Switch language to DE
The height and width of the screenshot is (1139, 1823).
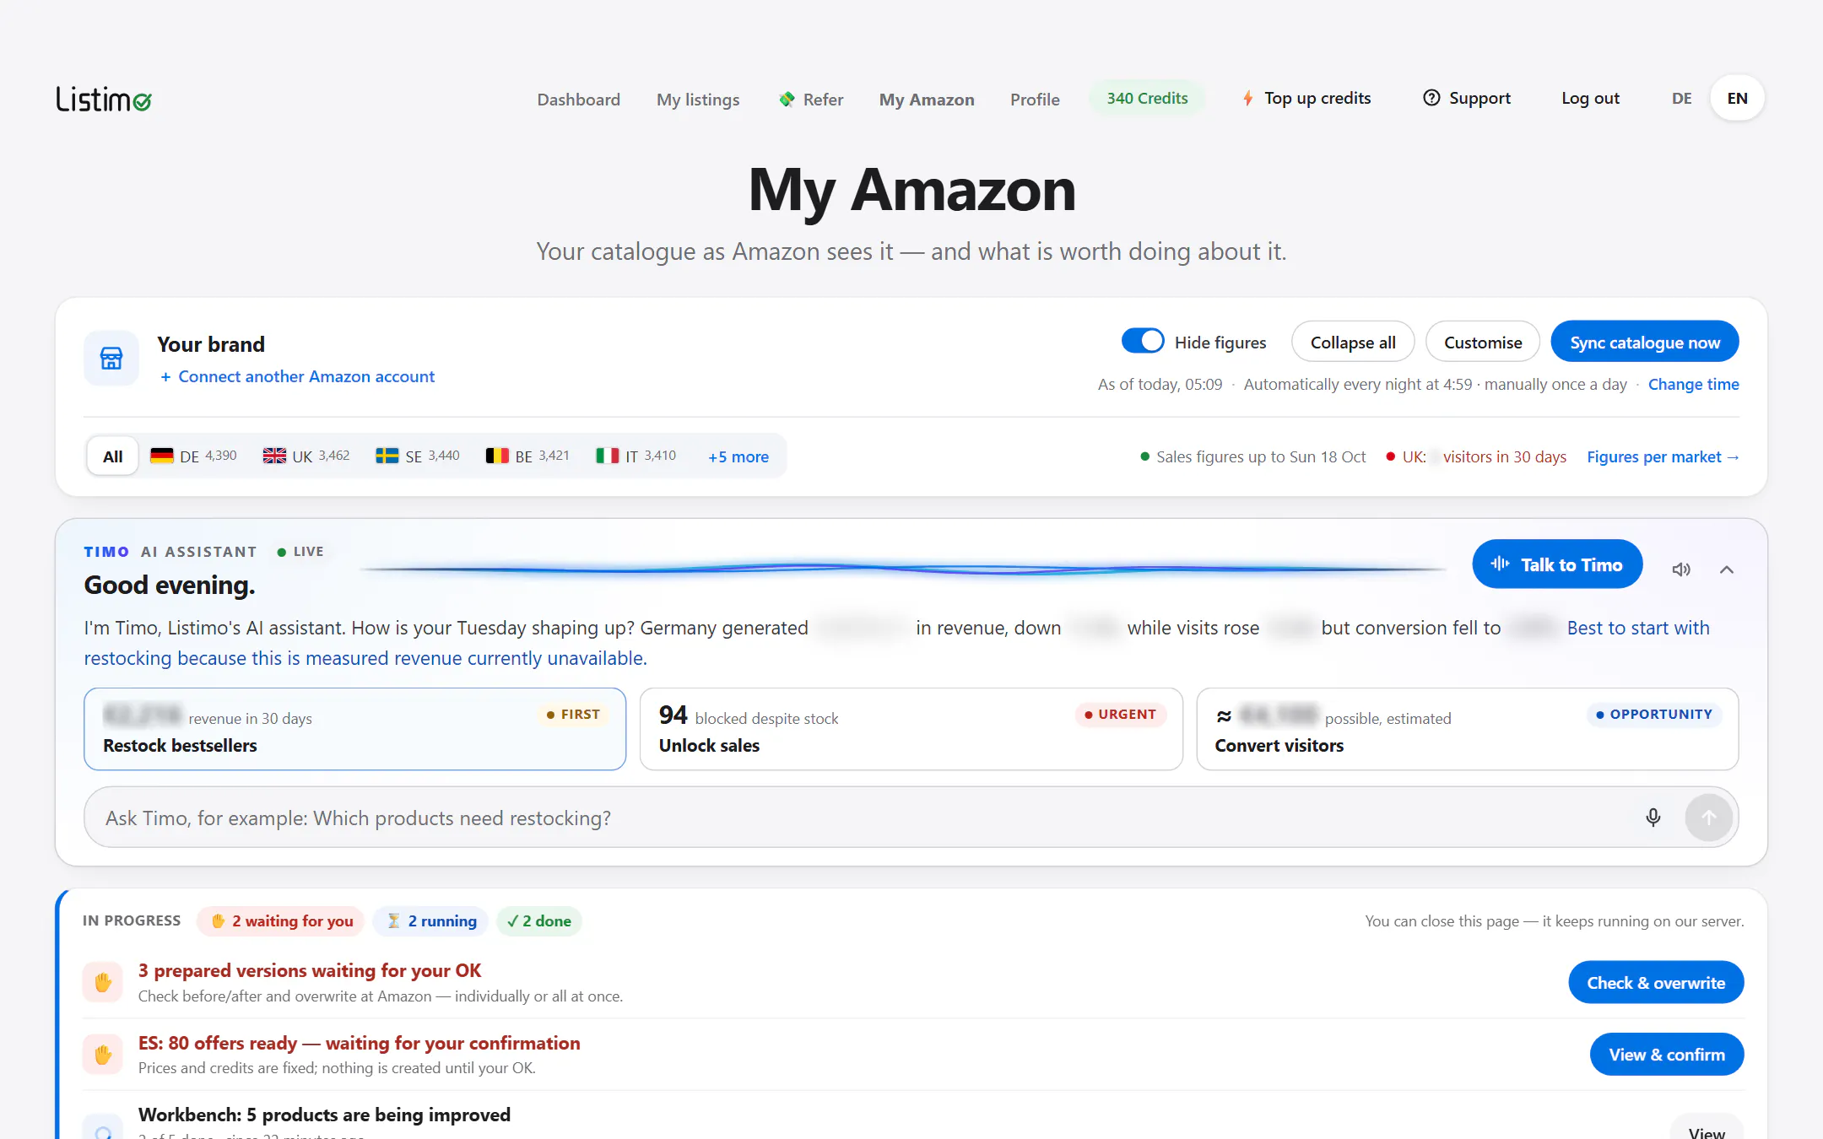pos(1681,99)
